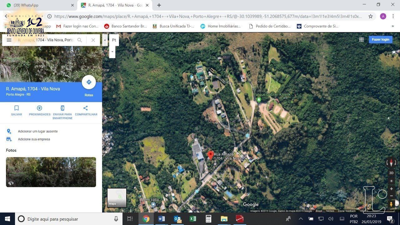
Task: Expand the bookmarks overflow chevron
Action: [392, 26]
